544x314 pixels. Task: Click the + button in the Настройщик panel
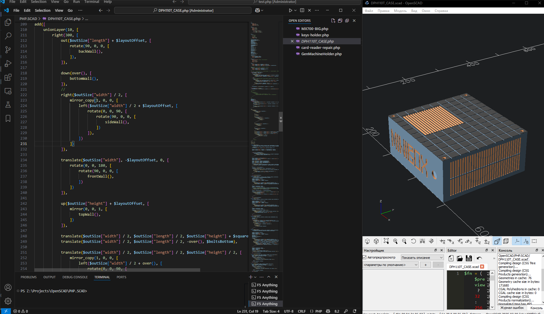point(426,265)
